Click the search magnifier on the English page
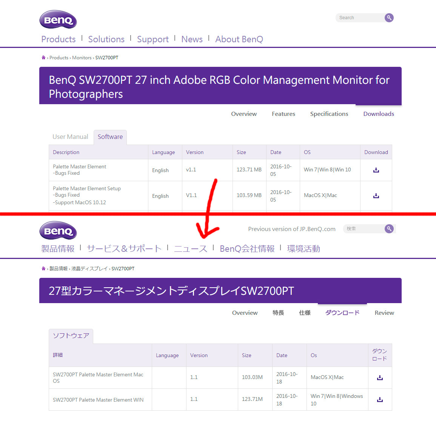This screenshot has width=436, height=436. click(389, 18)
